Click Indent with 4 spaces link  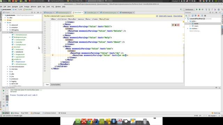click(166, 16)
